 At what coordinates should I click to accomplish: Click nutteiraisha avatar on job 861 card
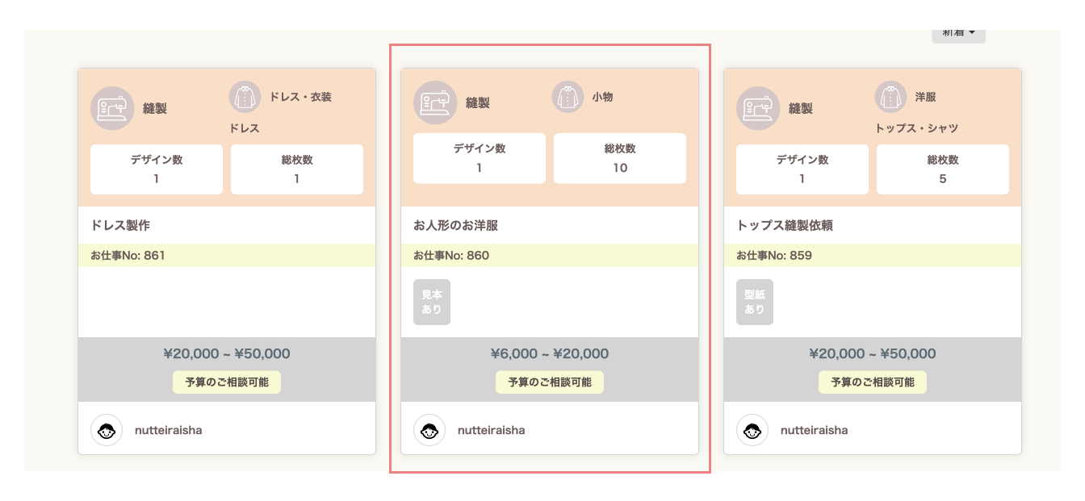107,430
